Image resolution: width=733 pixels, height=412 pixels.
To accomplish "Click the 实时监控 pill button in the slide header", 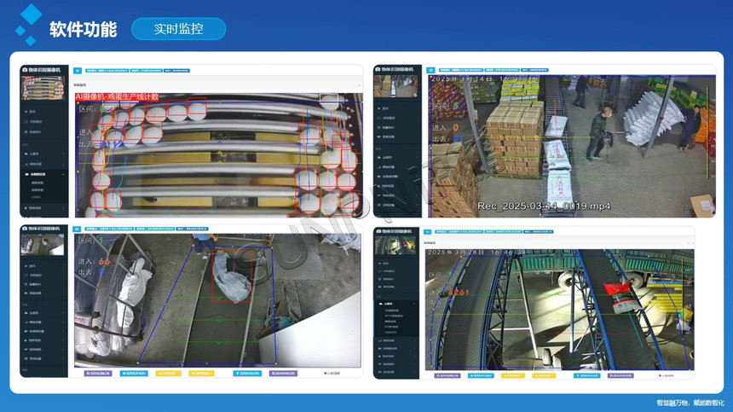I will pos(178,28).
